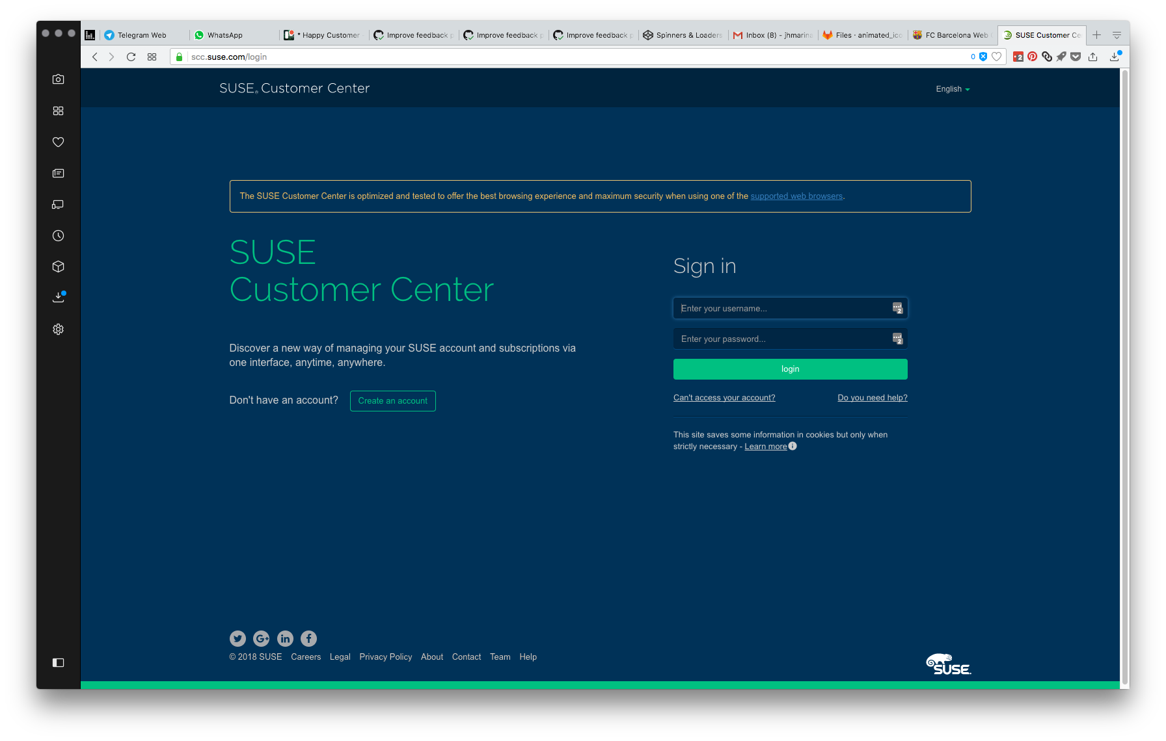1166x741 pixels.
Task: Switch to Files animated_icons tab
Action: [x=862, y=35]
